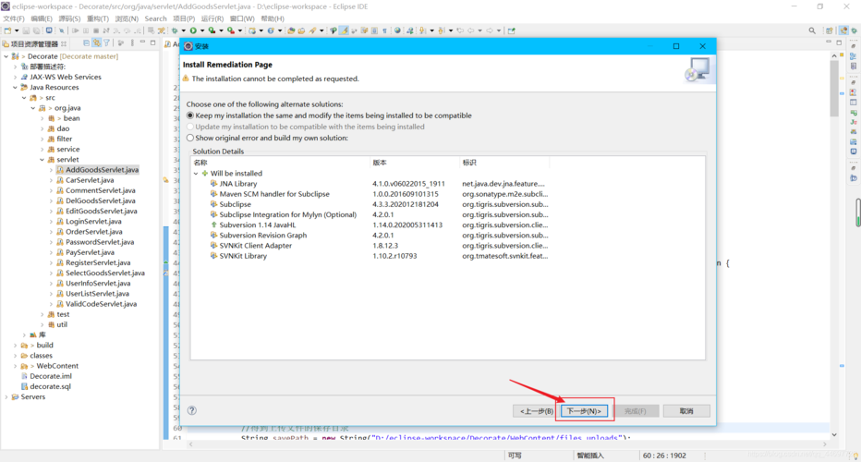Open the 重构(T) menu
Screen dimensions: 861x462
[x=98, y=18]
